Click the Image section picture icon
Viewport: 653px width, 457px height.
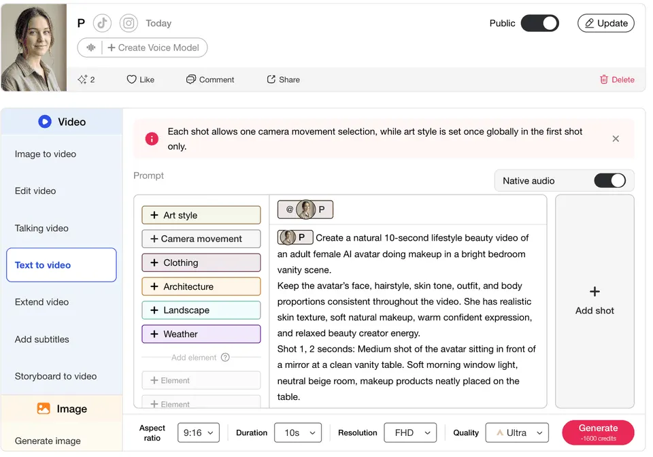[x=44, y=408]
